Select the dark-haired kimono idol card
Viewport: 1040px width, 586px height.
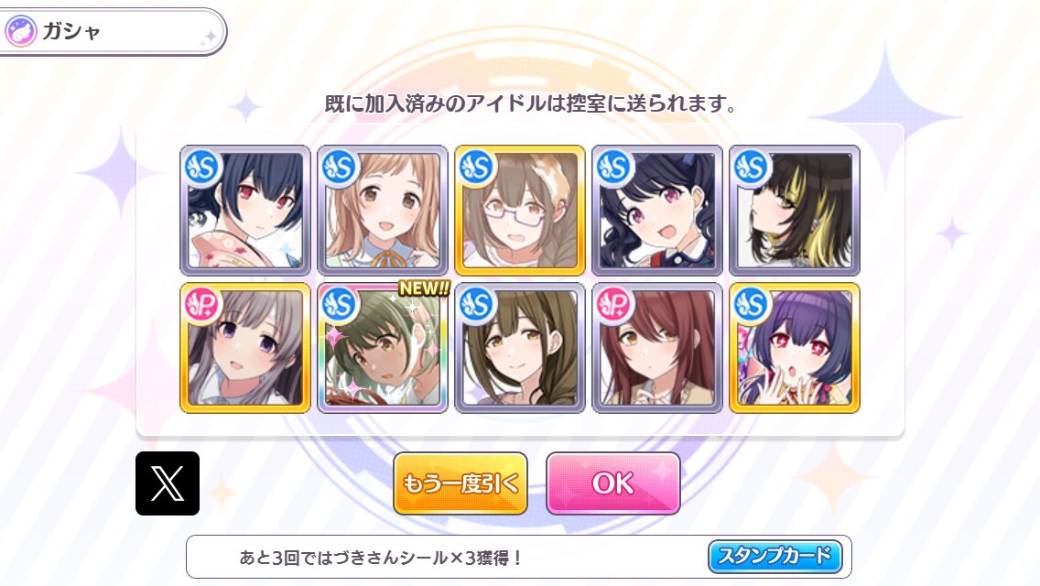245,211
